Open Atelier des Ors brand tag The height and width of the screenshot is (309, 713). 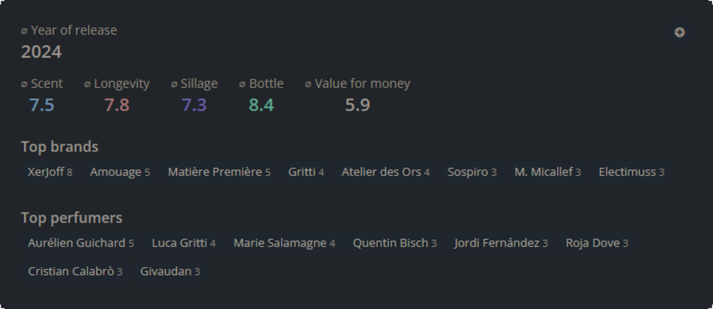(x=386, y=172)
